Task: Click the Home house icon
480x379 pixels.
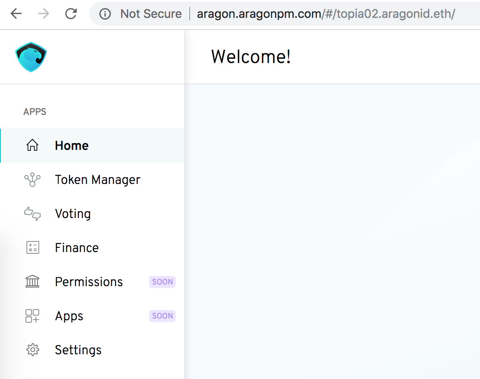Action: point(32,145)
